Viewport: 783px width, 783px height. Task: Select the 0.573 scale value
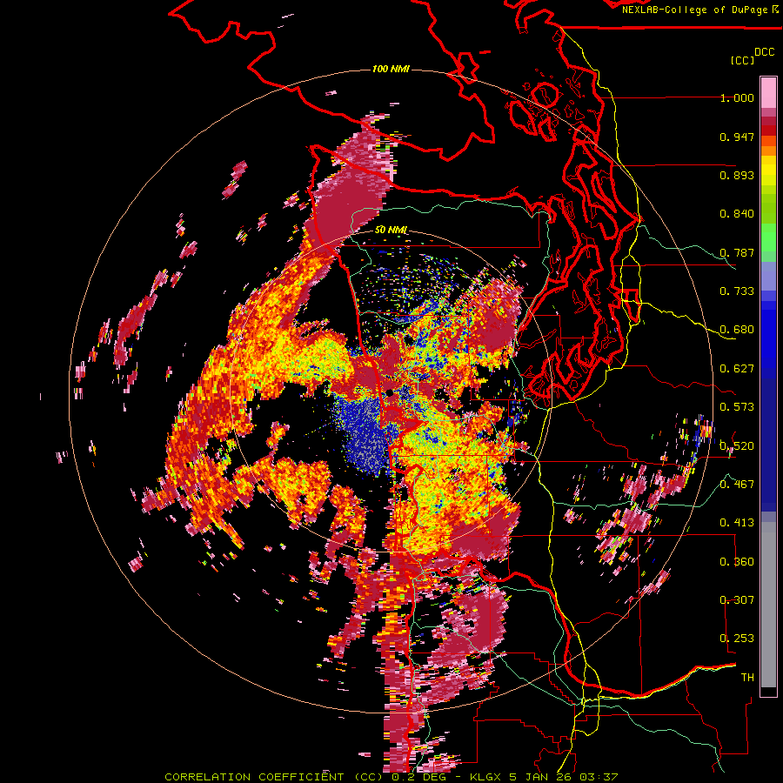(x=737, y=407)
